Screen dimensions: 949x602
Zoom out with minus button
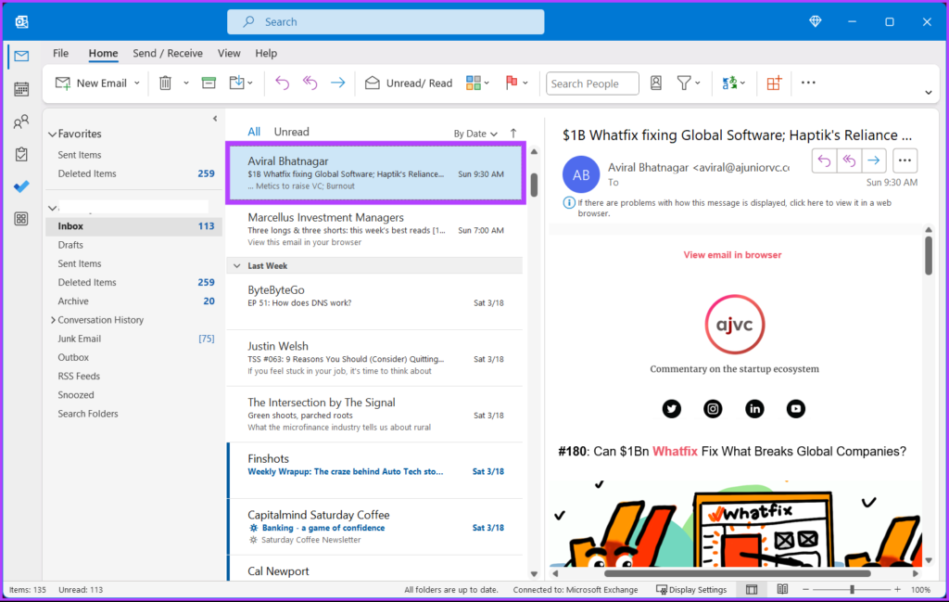point(805,589)
